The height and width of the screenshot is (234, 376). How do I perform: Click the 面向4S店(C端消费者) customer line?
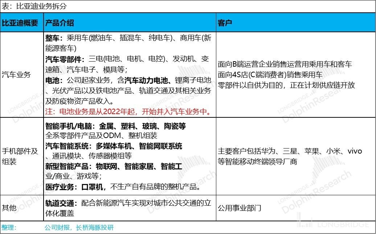click(270, 75)
